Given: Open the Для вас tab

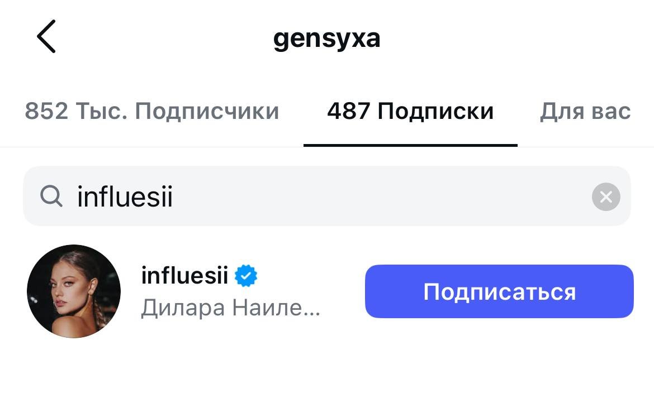Looking at the screenshot, I should 585,111.
